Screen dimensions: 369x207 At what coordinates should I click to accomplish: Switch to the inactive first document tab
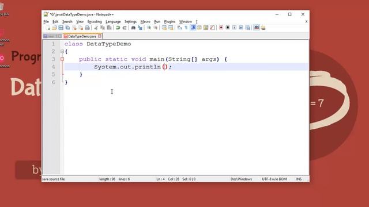click(52, 36)
